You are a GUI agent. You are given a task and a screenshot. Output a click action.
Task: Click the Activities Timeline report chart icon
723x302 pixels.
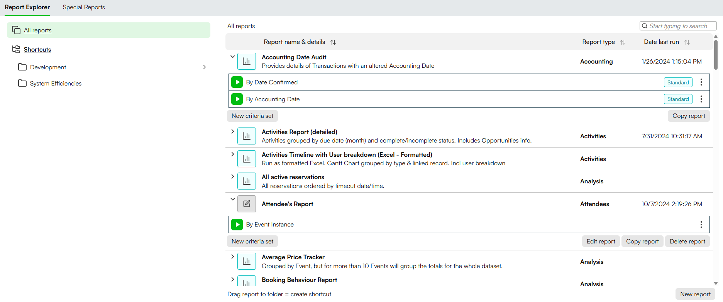click(x=247, y=159)
